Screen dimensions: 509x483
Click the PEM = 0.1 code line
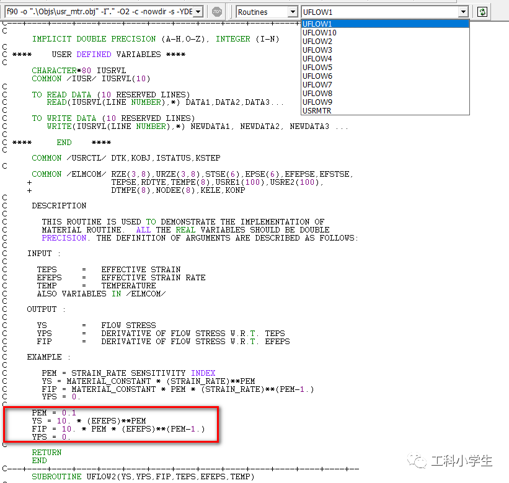click(54, 413)
